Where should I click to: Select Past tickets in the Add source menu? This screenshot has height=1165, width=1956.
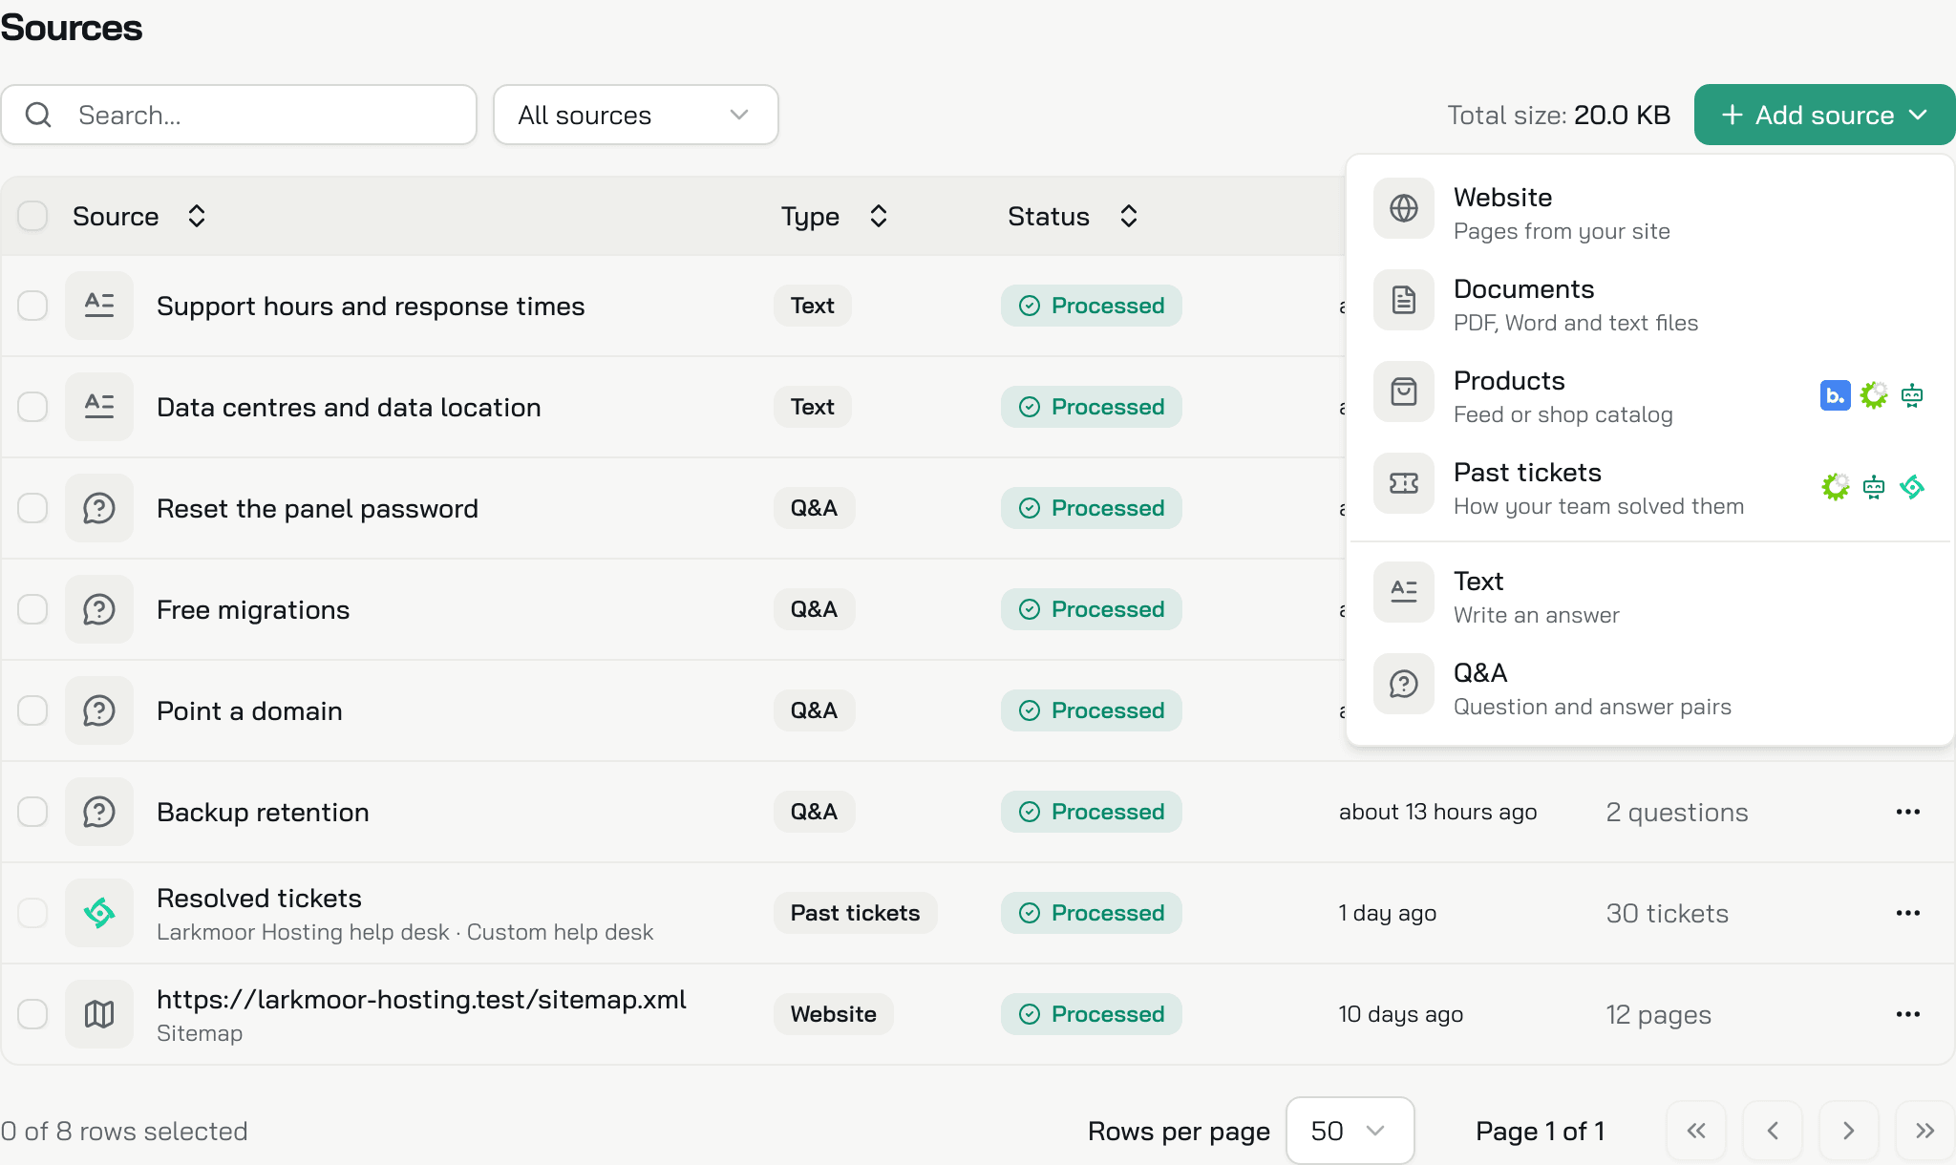[1649, 487]
